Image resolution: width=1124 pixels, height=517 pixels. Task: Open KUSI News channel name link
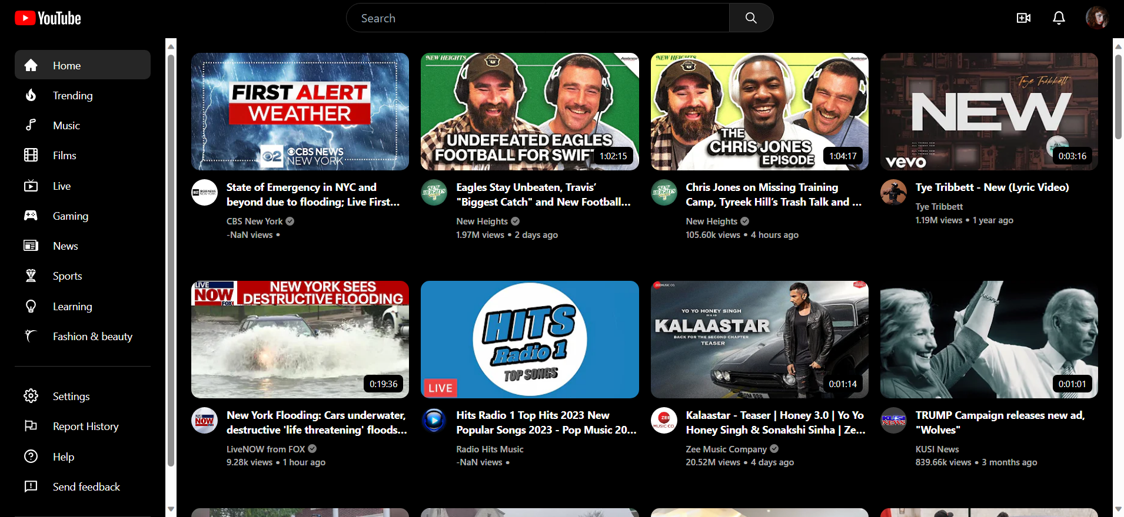click(x=937, y=449)
